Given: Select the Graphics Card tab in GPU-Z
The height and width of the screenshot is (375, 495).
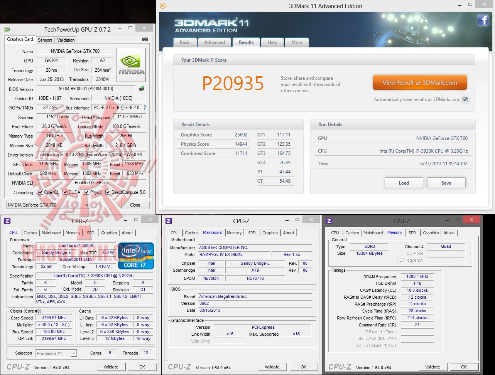Looking at the screenshot, I should (x=20, y=39).
